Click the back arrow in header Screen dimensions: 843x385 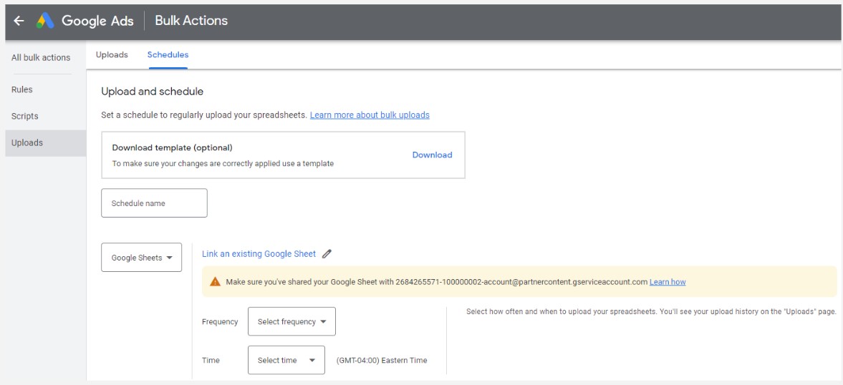click(19, 21)
